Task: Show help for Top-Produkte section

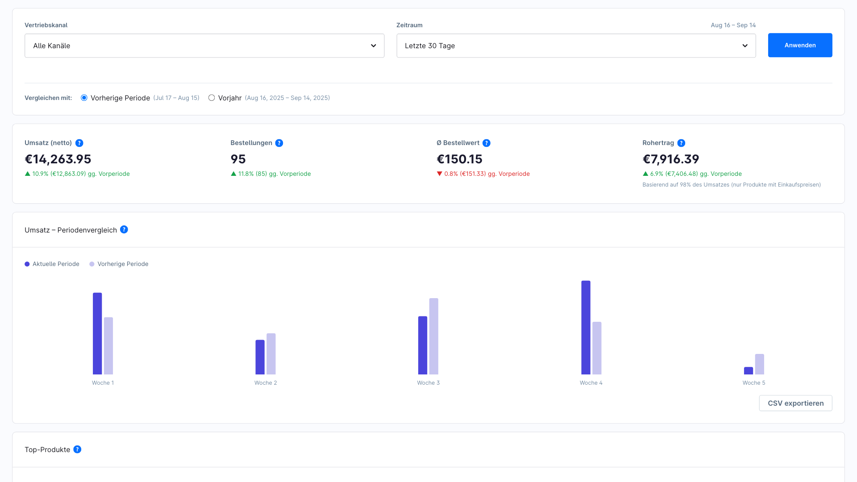Action: point(77,449)
